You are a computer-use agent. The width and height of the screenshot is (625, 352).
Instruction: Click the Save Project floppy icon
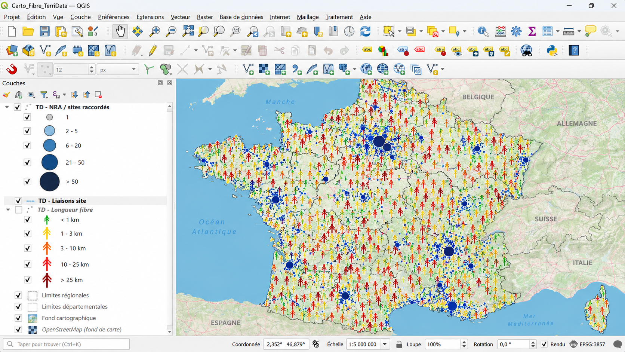[44, 31]
